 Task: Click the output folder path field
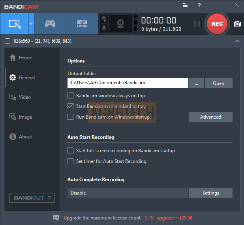click(128, 83)
